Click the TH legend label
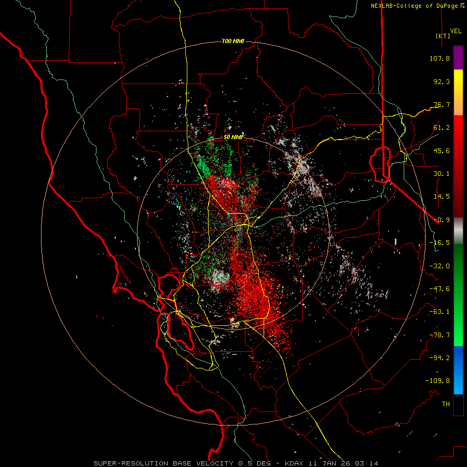Viewport: 467px width, 467px height. click(x=446, y=404)
